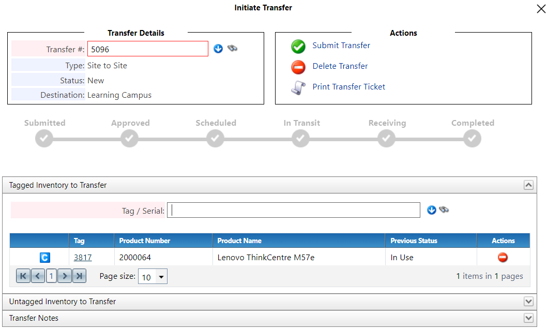Click the Delete Transfer link
This screenshot has height=329, width=547.
(x=340, y=66)
